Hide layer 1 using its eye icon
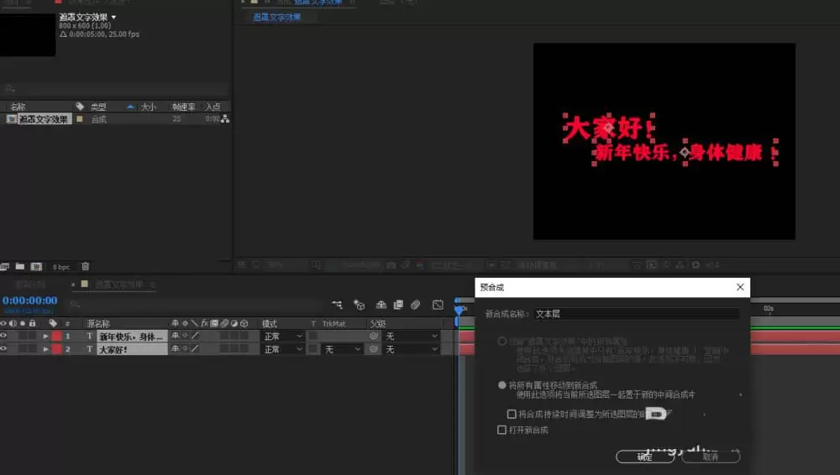This screenshot has width=840, height=475. click(3, 336)
